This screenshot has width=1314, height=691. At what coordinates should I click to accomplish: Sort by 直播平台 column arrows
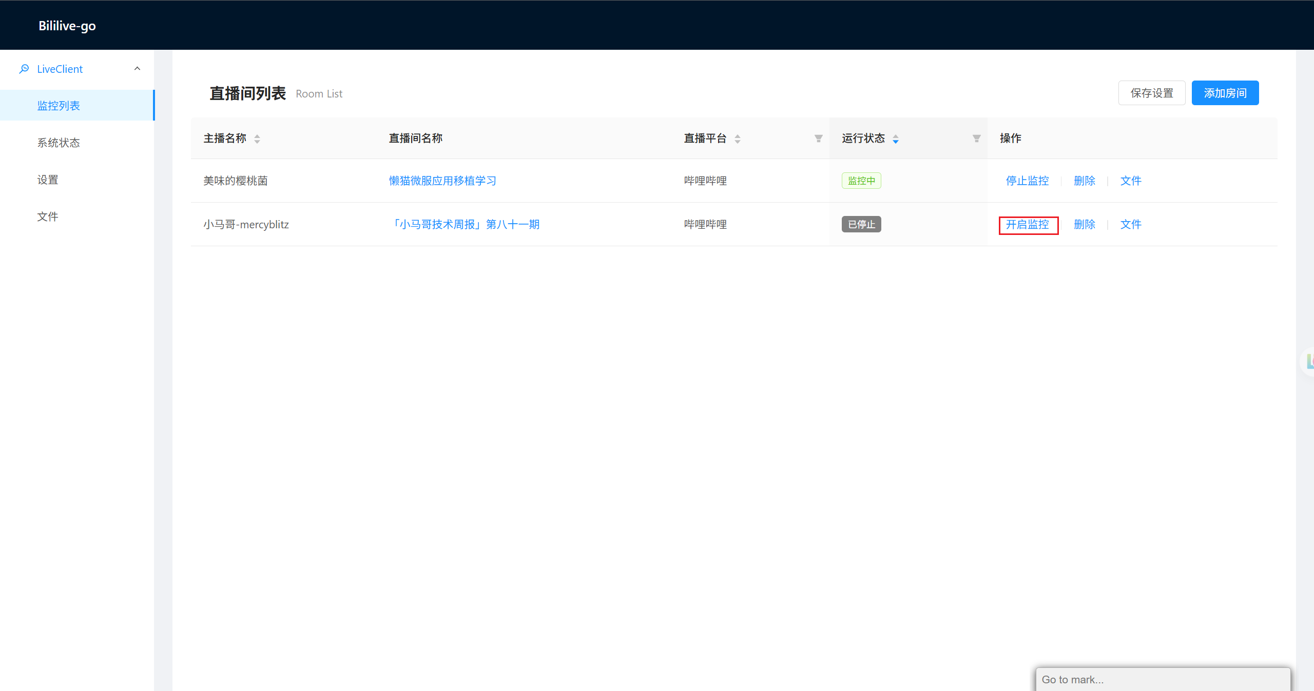[738, 139]
